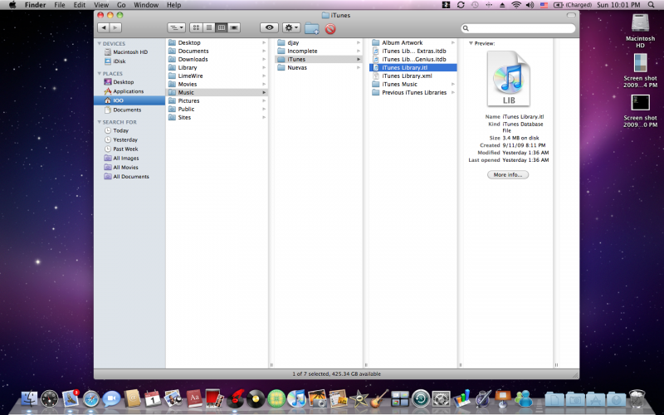Click the More info... button
Image resolution: width=664 pixels, height=415 pixels.
[x=508, y=175]
